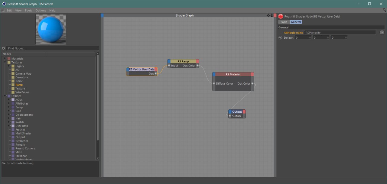Click the scroll-down arrow of Nodes list
The width and height of the screenshot is (387, 184).
tap(98, 158)
